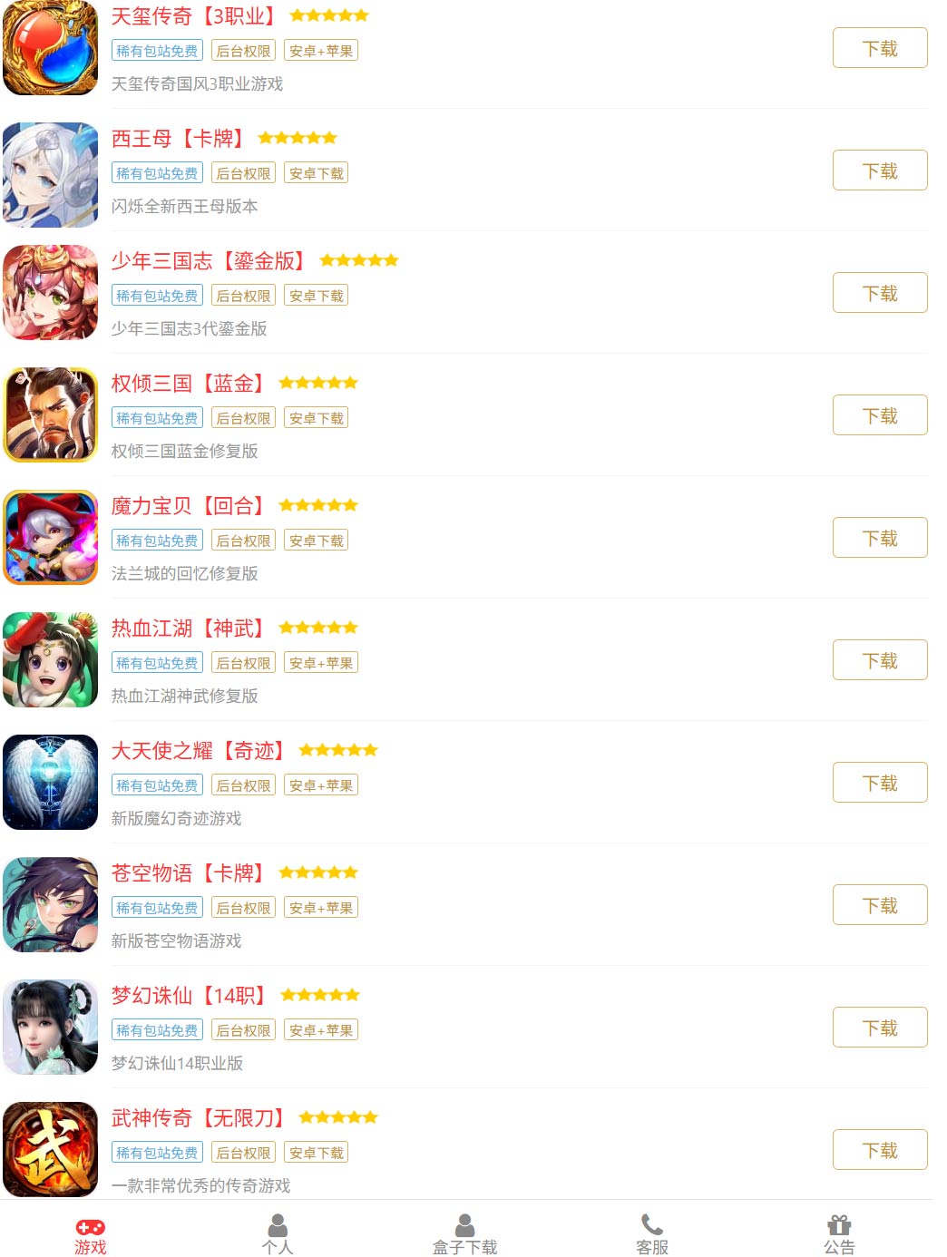The image size is (947, 1257).
Task: Open the 盒子下载 tab
Action: click(464, 1234)
